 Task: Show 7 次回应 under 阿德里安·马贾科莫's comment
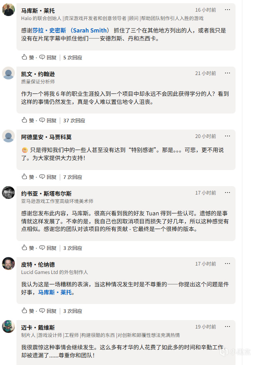[73, 177]
